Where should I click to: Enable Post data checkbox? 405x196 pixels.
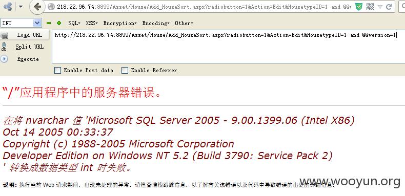[57, 70]
